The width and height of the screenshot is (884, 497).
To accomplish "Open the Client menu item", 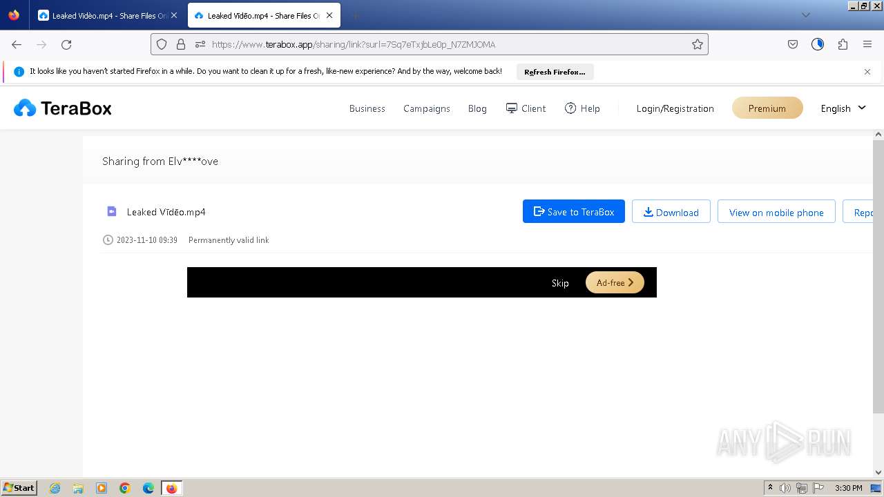I will tap(526, 108).
